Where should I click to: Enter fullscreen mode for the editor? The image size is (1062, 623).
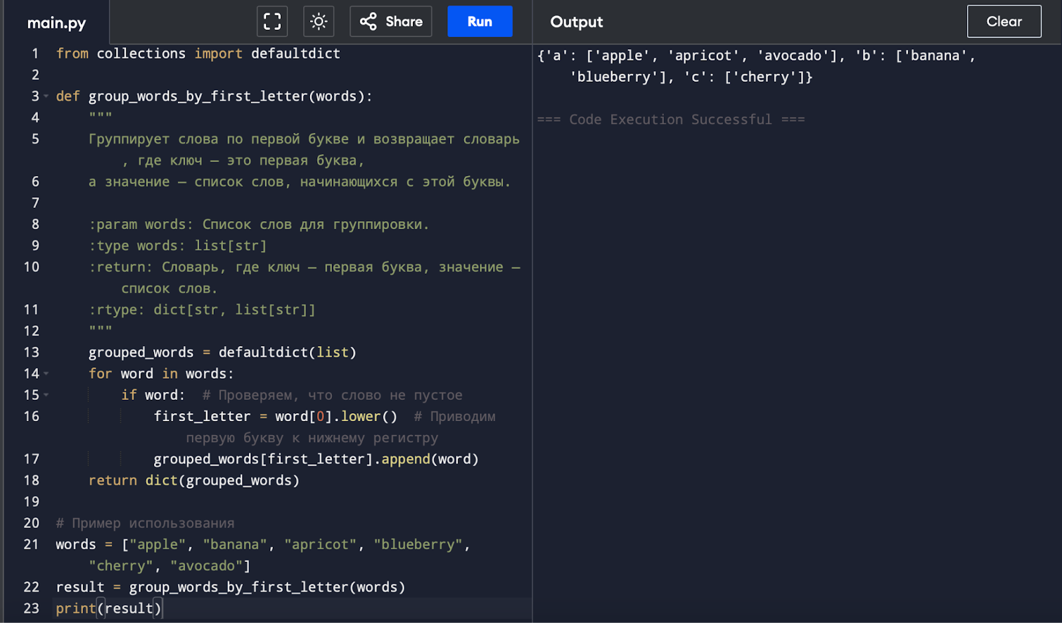(272, 22)
